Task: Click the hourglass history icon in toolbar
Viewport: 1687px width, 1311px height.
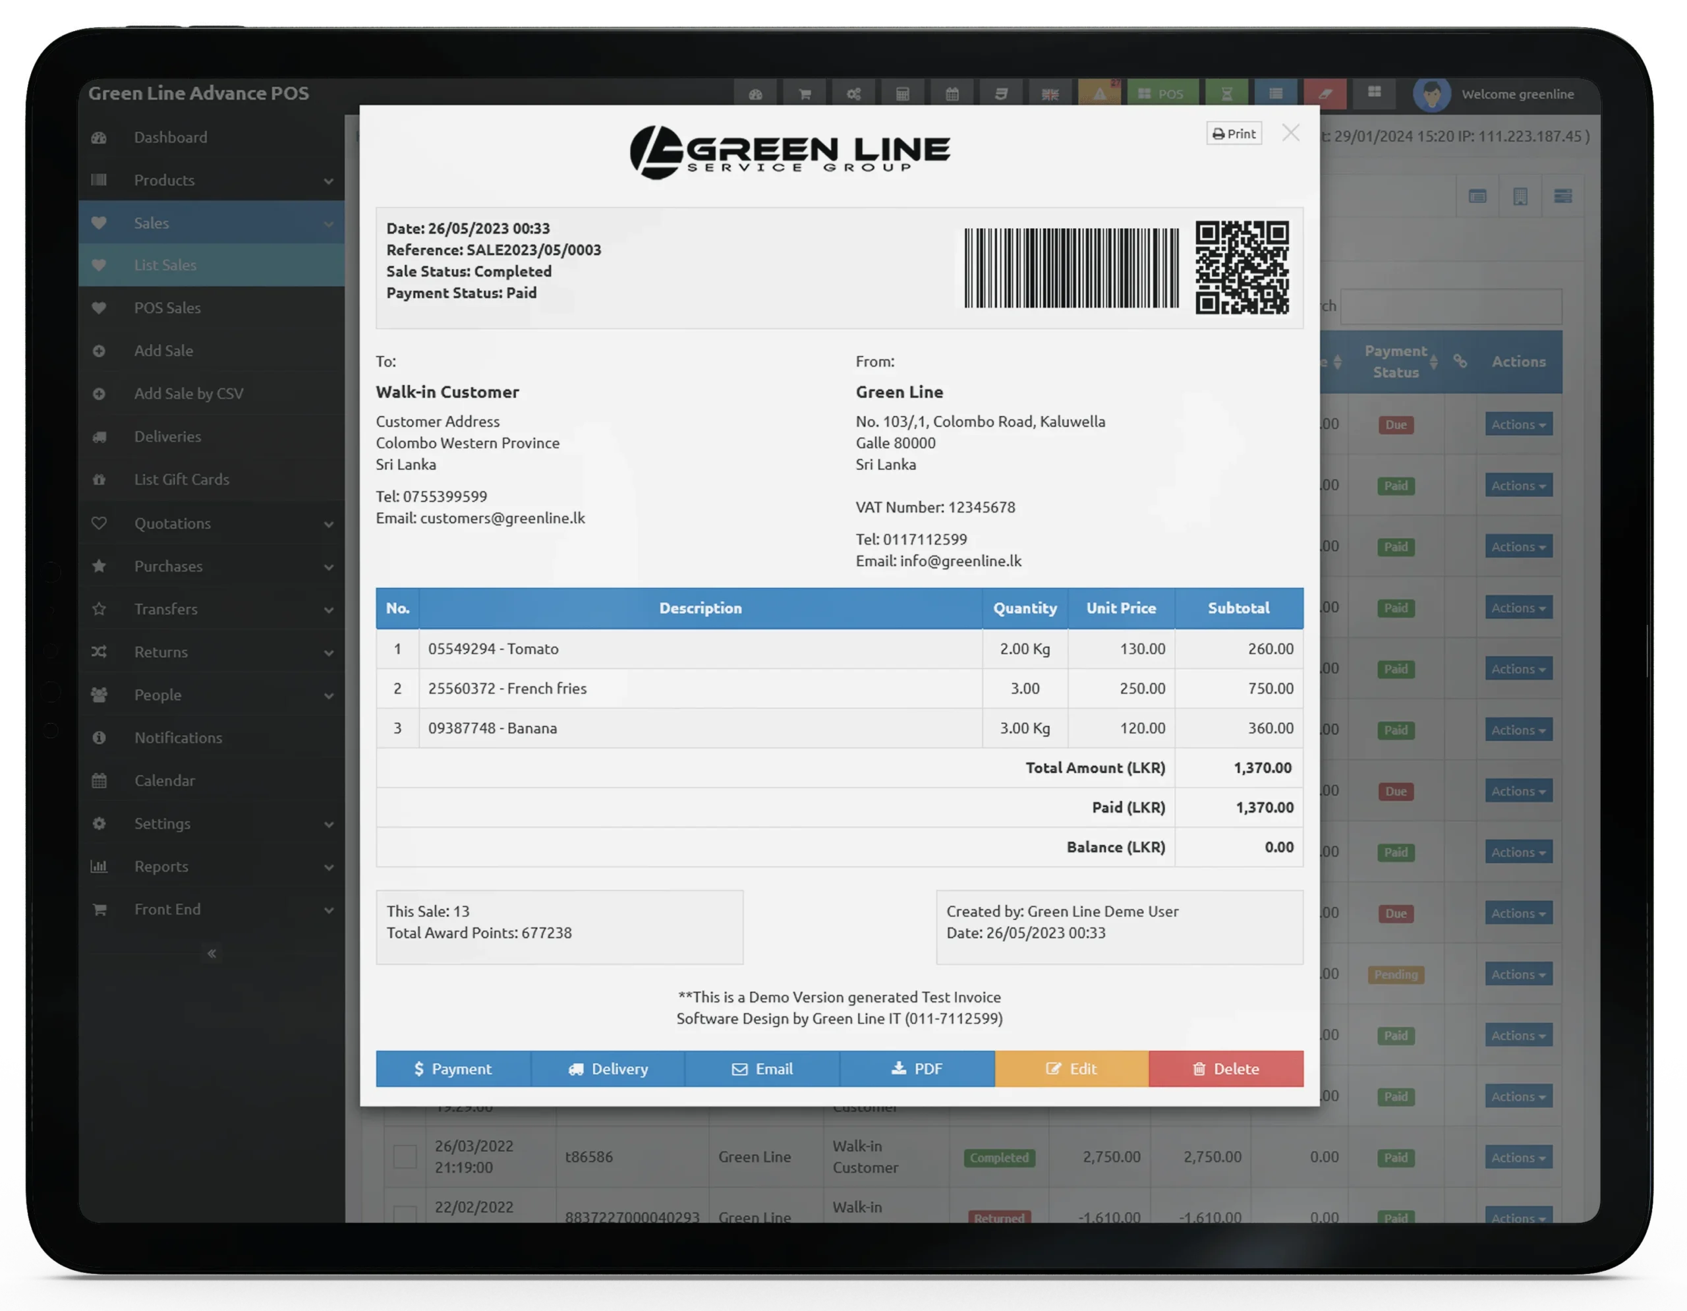Action: (1226, 93)
